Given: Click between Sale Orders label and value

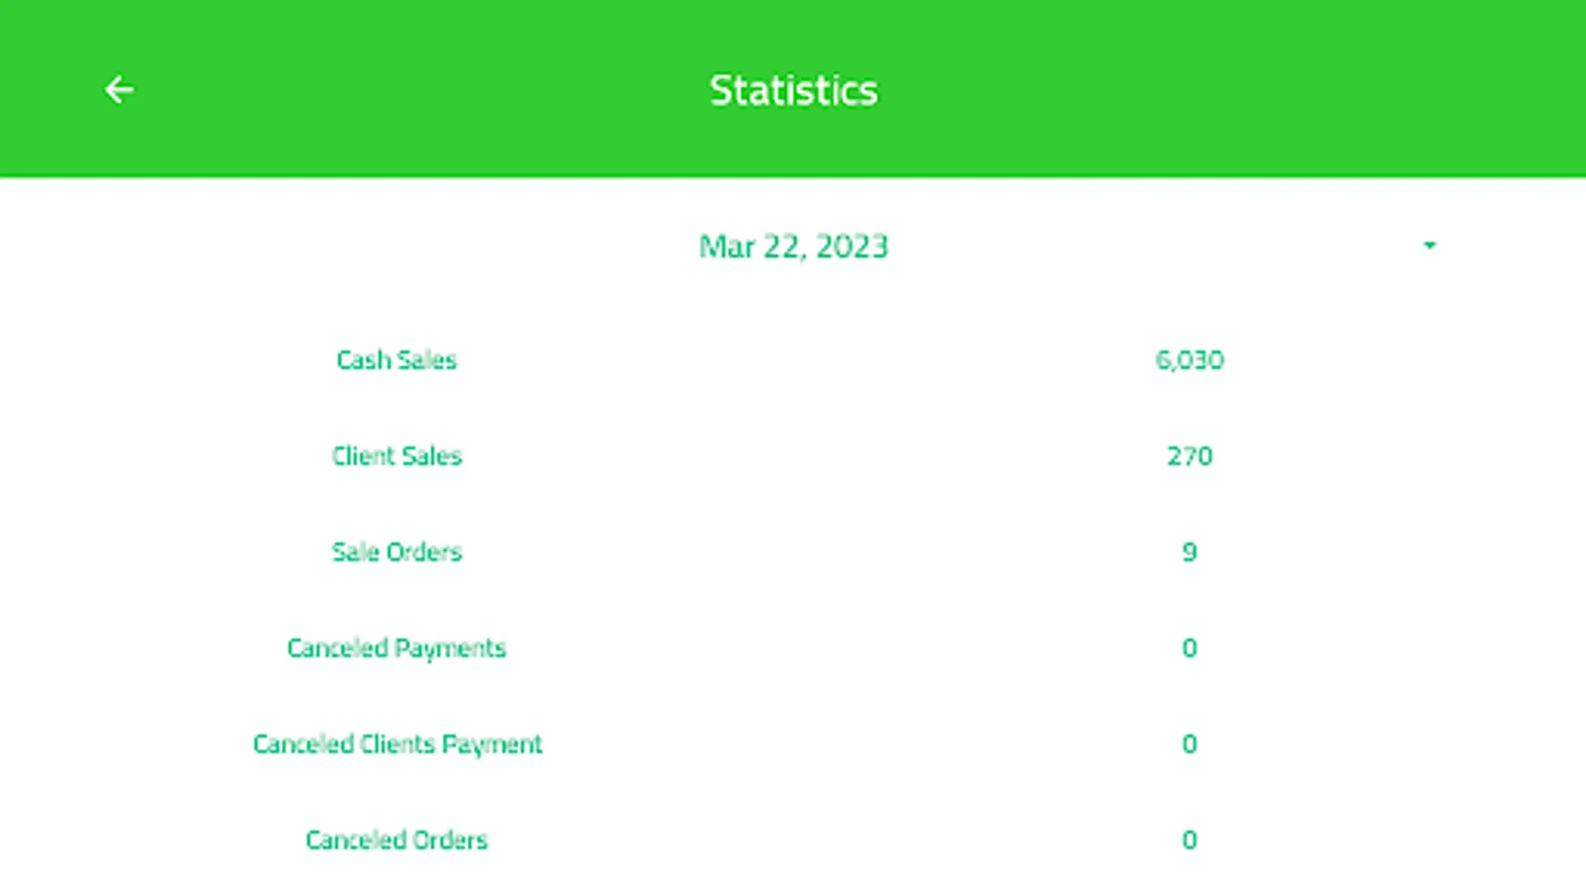Looking at the screenshot, I should pos(793,552).
